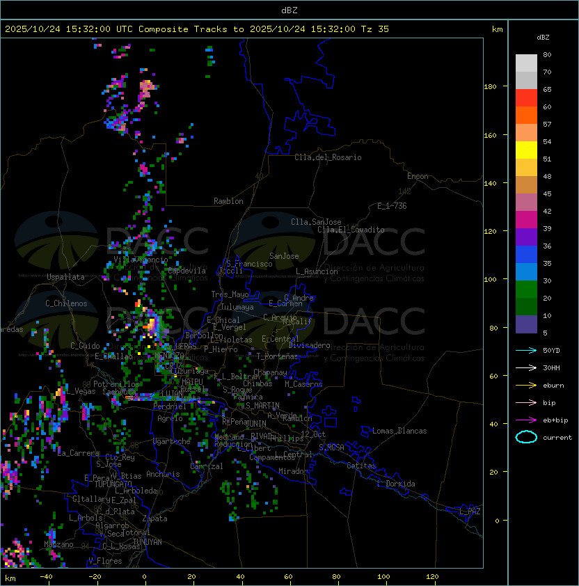This screenshot has width=579, height=586.
Task: Pick the green 30 dBZ color swatch
Action: 526,289
